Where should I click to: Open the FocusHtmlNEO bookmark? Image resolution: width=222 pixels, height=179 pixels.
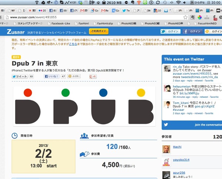tap(206, 24)
